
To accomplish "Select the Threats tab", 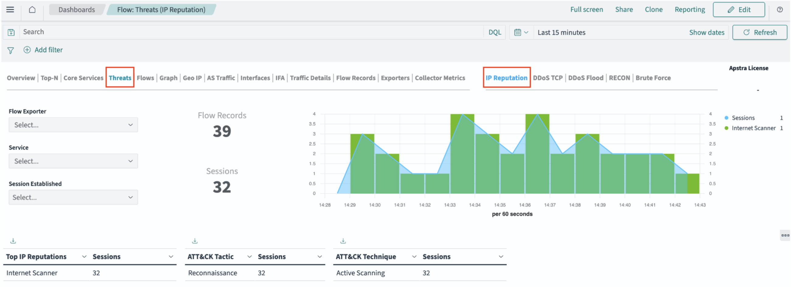I will click(x=120, y=78).
